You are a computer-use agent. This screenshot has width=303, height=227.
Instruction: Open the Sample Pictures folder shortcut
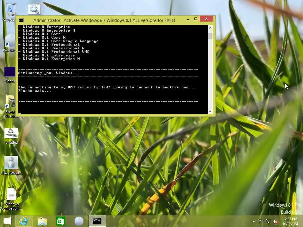click(x=10, y=106)
